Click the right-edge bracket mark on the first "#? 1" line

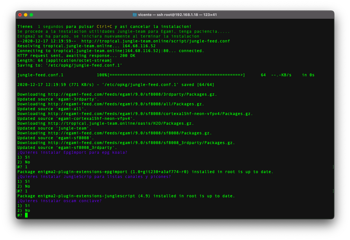(333, 167)
